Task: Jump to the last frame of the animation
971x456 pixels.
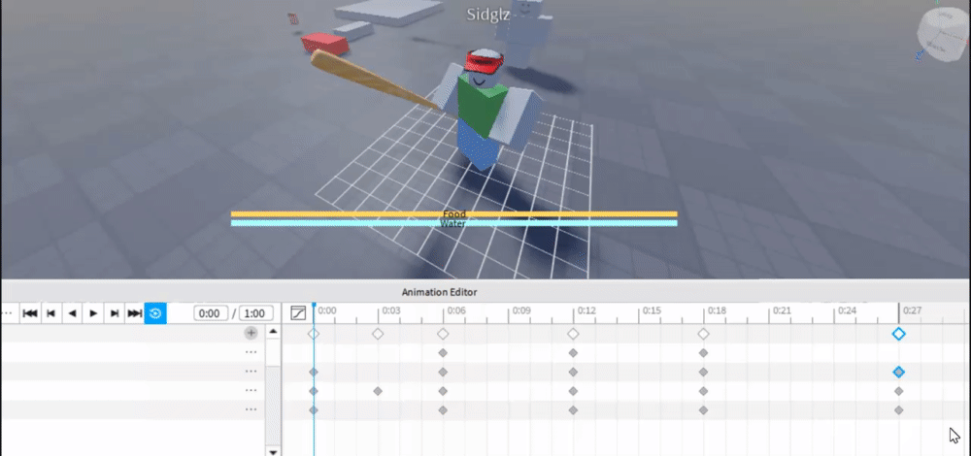Action: pyautogui.click(x=134, y=313)
